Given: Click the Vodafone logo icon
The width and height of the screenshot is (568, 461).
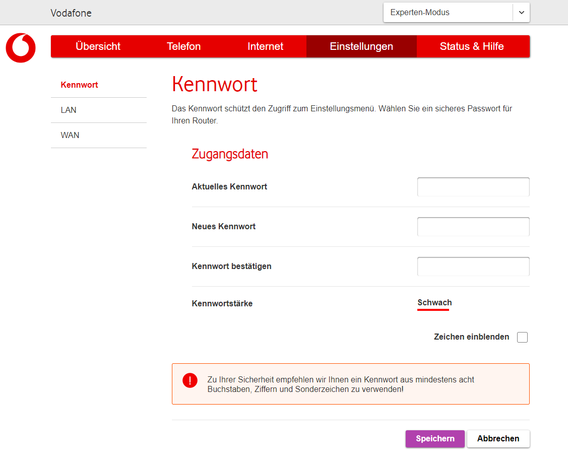Looking at the screenshot, I should (x=21, y=48).
